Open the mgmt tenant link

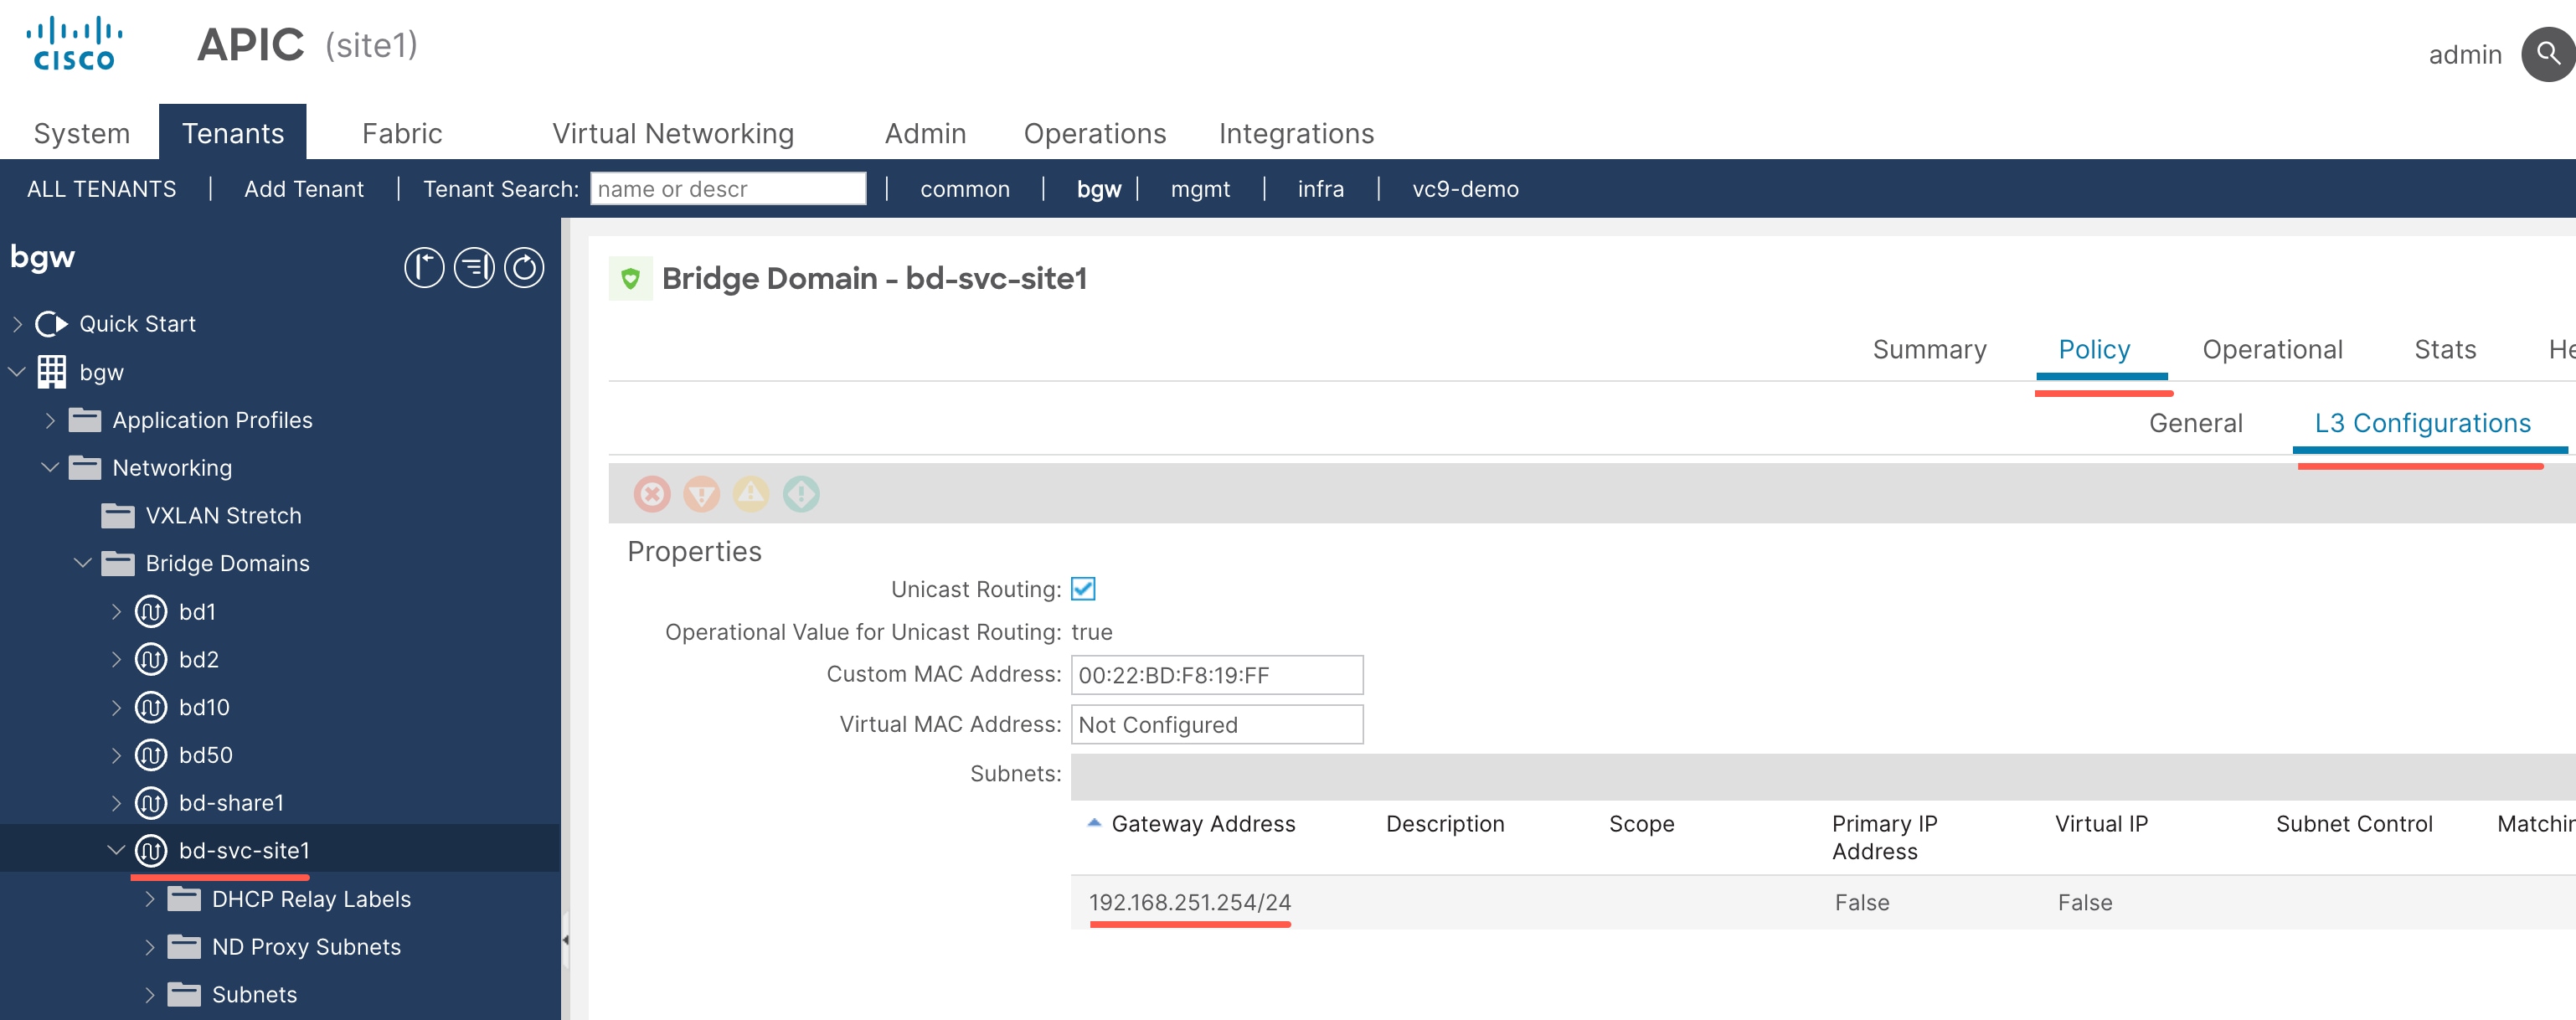click(x=1200, y=189)
